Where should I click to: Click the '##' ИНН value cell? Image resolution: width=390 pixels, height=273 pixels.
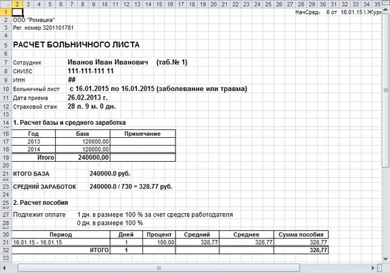(x=71, y=80)
